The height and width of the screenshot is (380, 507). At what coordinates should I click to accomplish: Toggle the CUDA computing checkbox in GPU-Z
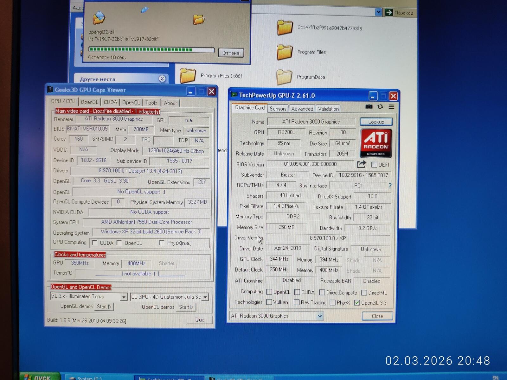click(x=297, y=292)
